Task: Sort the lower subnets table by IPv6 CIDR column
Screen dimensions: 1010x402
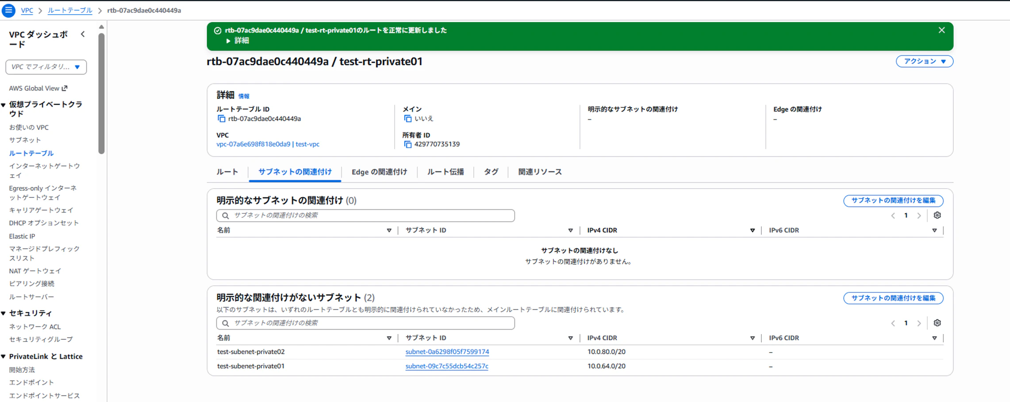Action: tap(934, 338)
